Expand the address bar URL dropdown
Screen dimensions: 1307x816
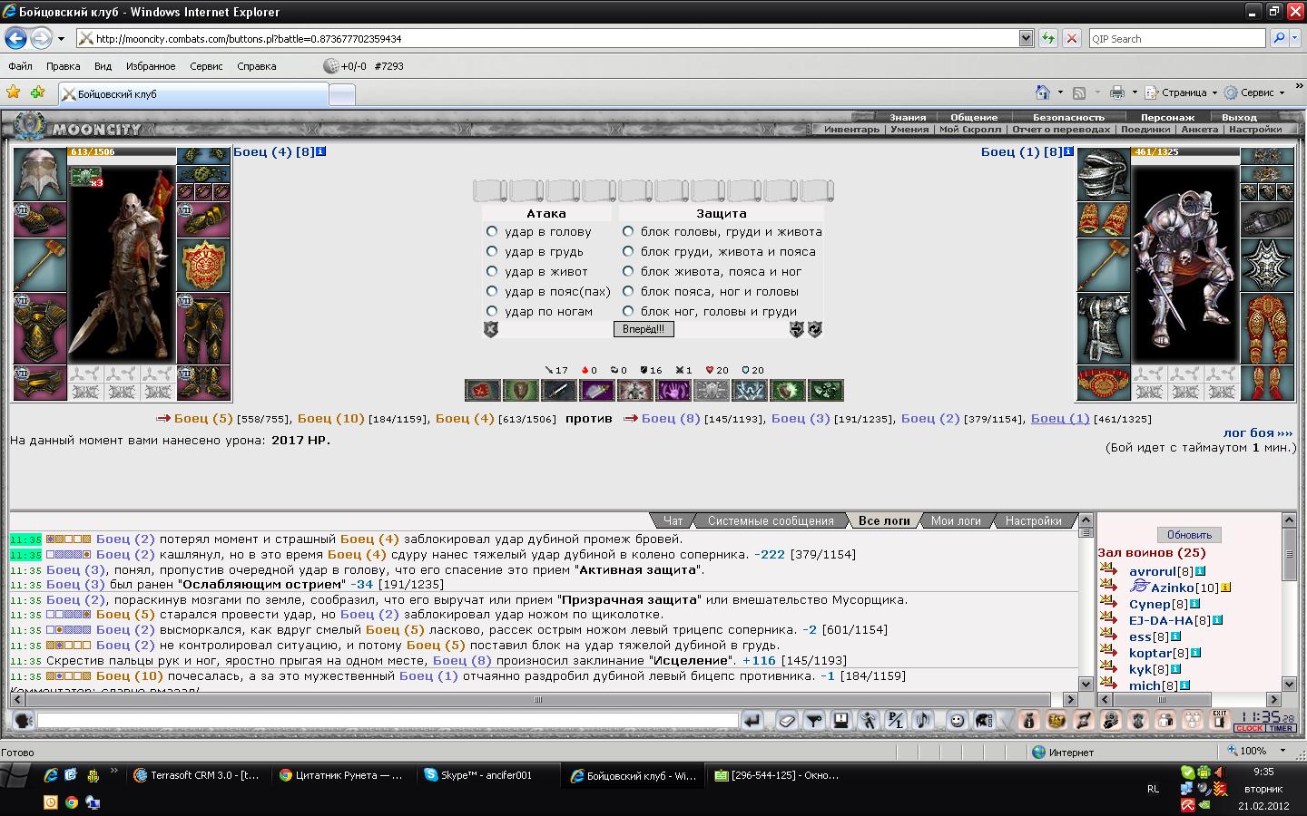pyautogui.click(x=1026, y=38)
